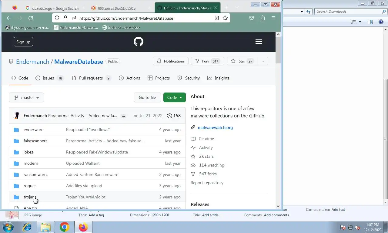
Task: Go back with the browser back arrow
Action: (9, 18)
